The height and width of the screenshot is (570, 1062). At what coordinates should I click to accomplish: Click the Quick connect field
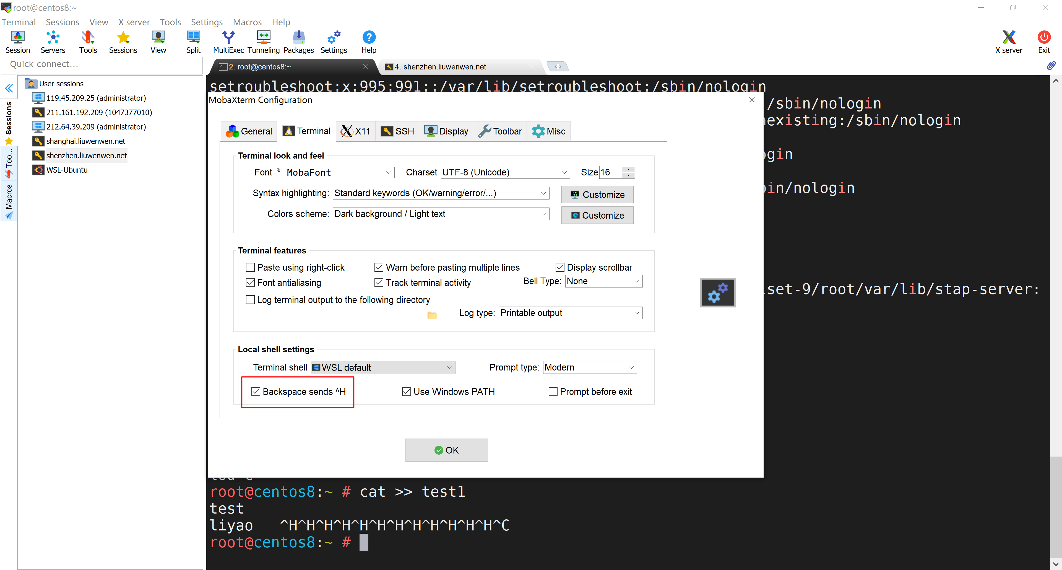(x=101, y=64)
